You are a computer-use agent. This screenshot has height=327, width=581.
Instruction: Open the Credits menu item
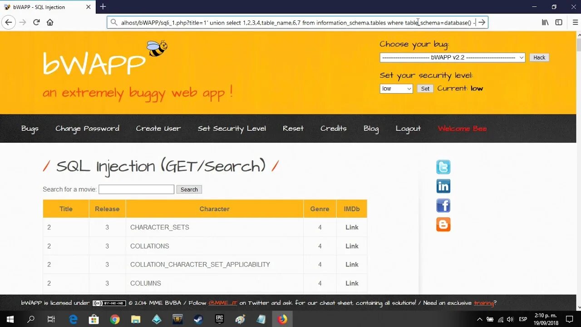click(x=334, y=129)
